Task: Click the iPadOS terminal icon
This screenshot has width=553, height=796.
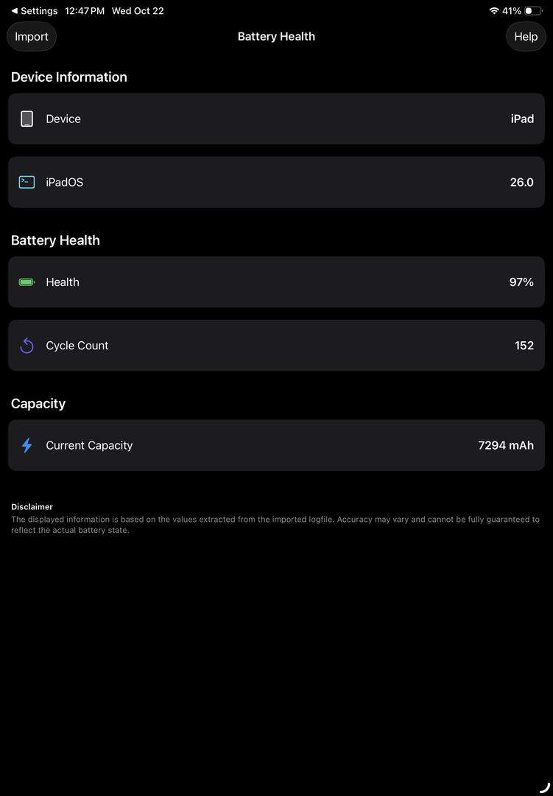Action: (x=27, y=182)
